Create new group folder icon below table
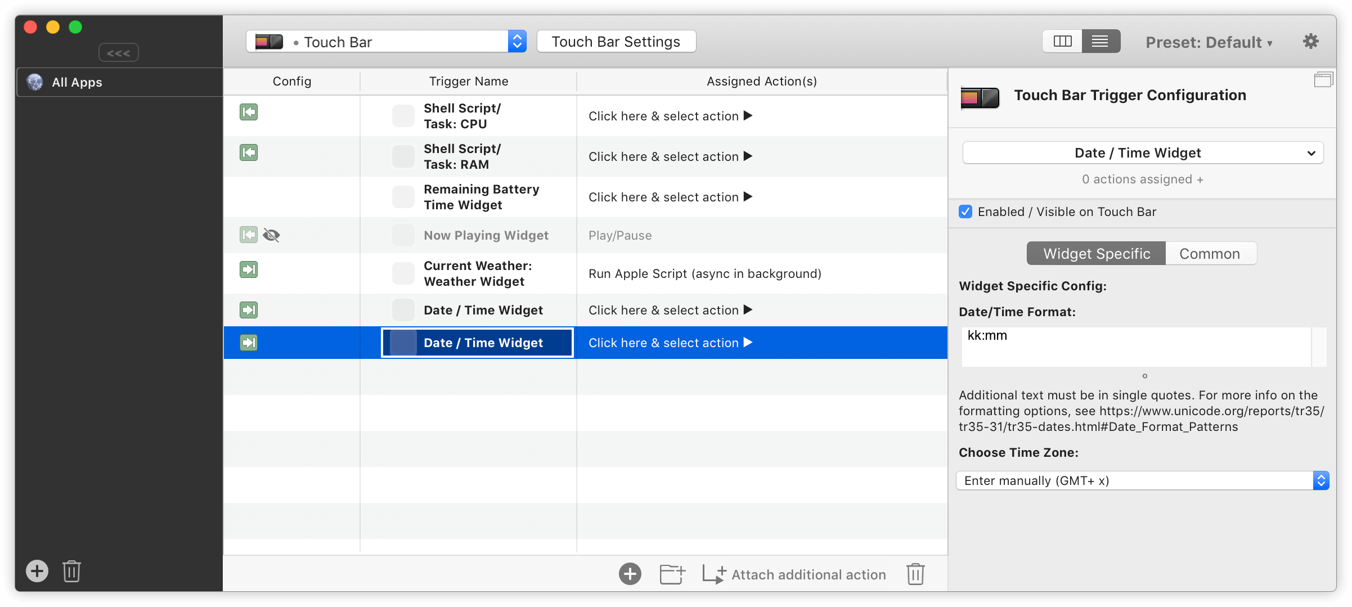The width and height of the screenshot is (1352, 607). 672,574
